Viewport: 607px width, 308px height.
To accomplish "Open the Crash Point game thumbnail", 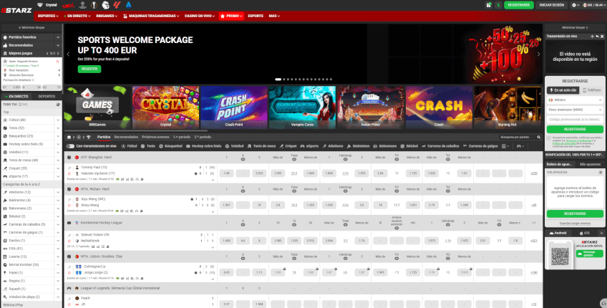I will 234,107.
